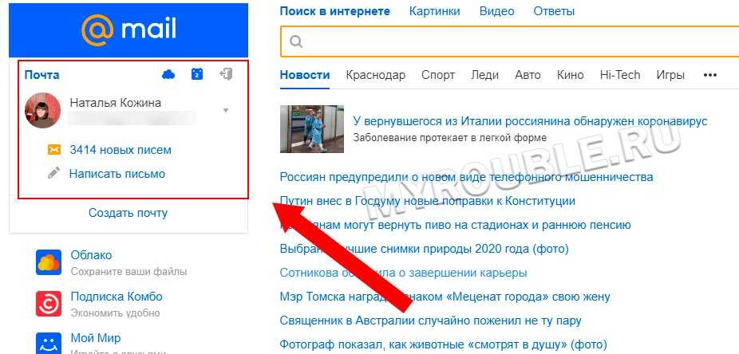The width and height of the screenshot is (739, 354).
Task: Open the 3414 новых писем link
Action: [x=121, y=150]
